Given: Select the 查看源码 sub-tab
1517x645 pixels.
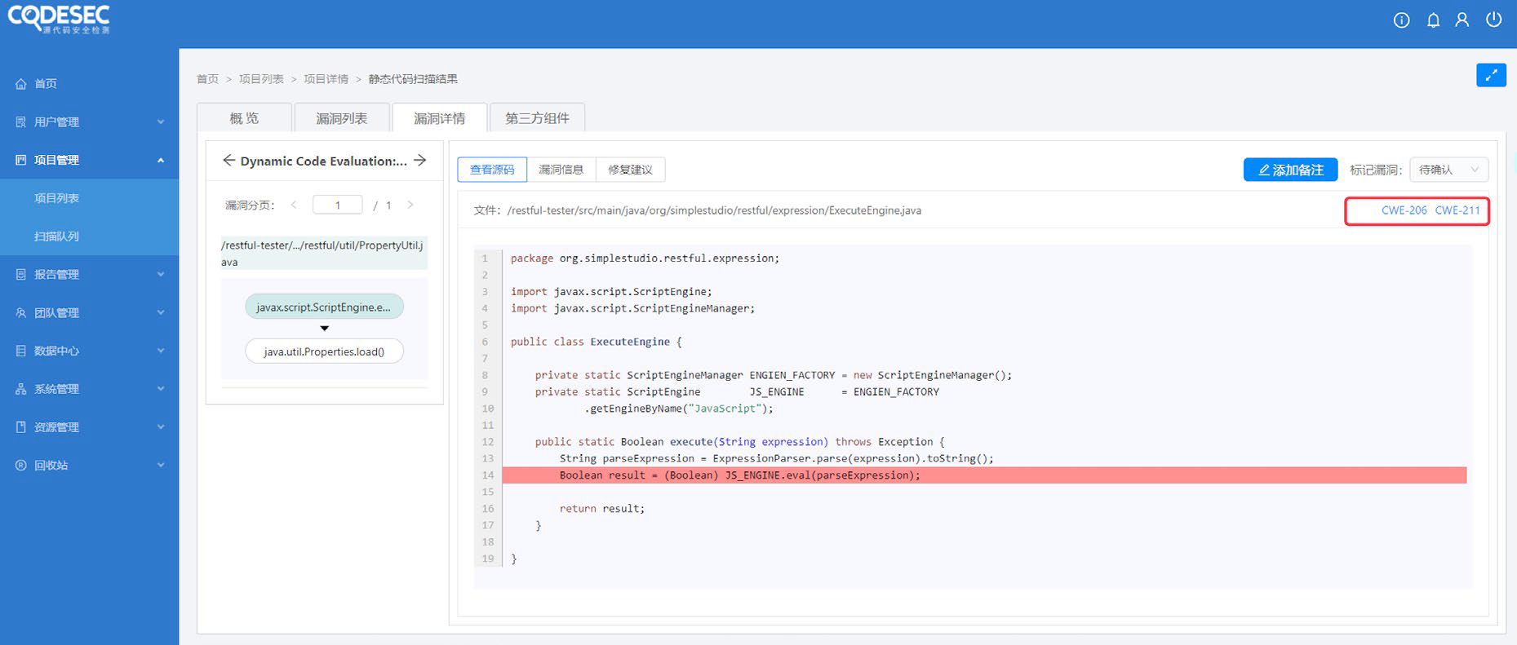Looking at the screenshot, I should coord(492,170).
